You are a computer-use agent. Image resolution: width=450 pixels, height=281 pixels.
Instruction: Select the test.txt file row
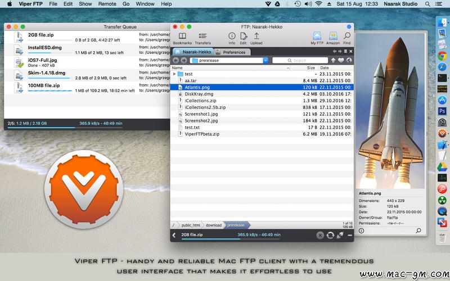(262, 128)
